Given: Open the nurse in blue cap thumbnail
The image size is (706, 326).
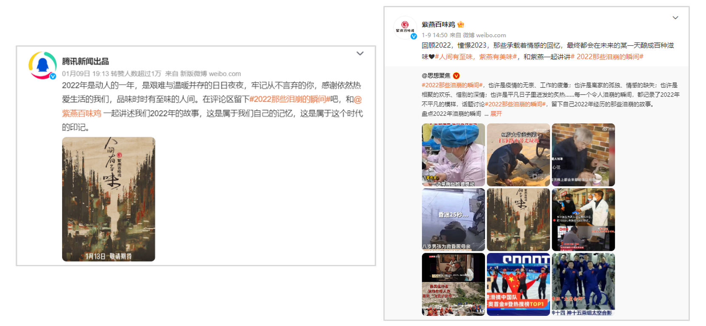Looking at the screenshot, I should pyautogui.click(x=453, y=155).
